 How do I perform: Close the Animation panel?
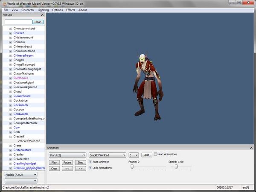point(252,148)
